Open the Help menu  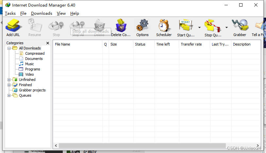click(x=75, y=13)
